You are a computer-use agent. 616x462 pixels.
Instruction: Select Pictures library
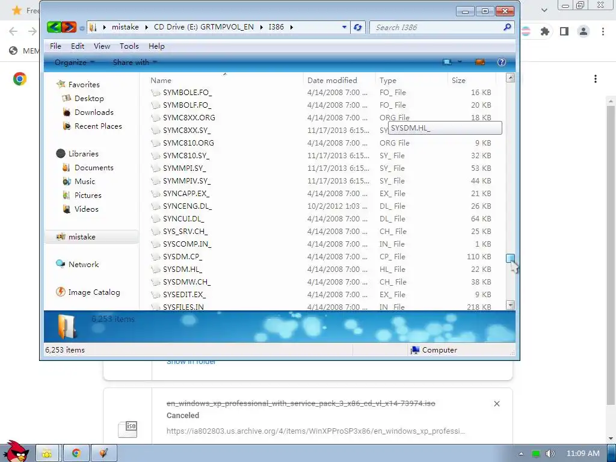point(88,196)
